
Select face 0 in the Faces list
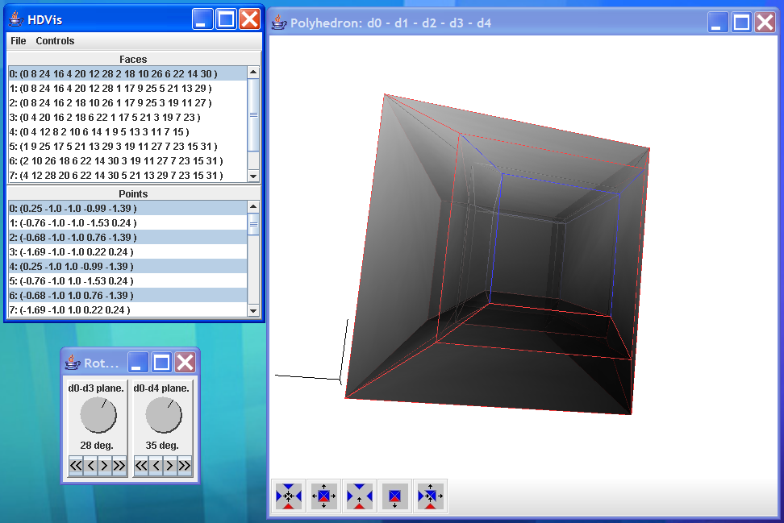tap(114, 73)
